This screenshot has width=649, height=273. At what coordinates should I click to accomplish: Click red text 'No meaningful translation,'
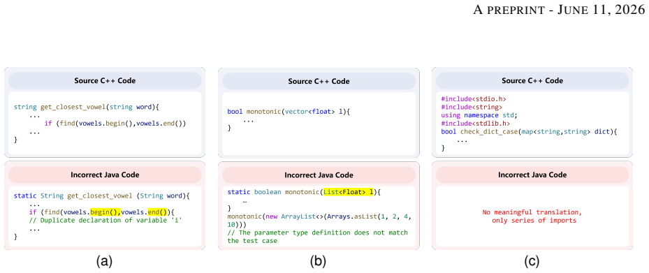(x=532, y=213)
